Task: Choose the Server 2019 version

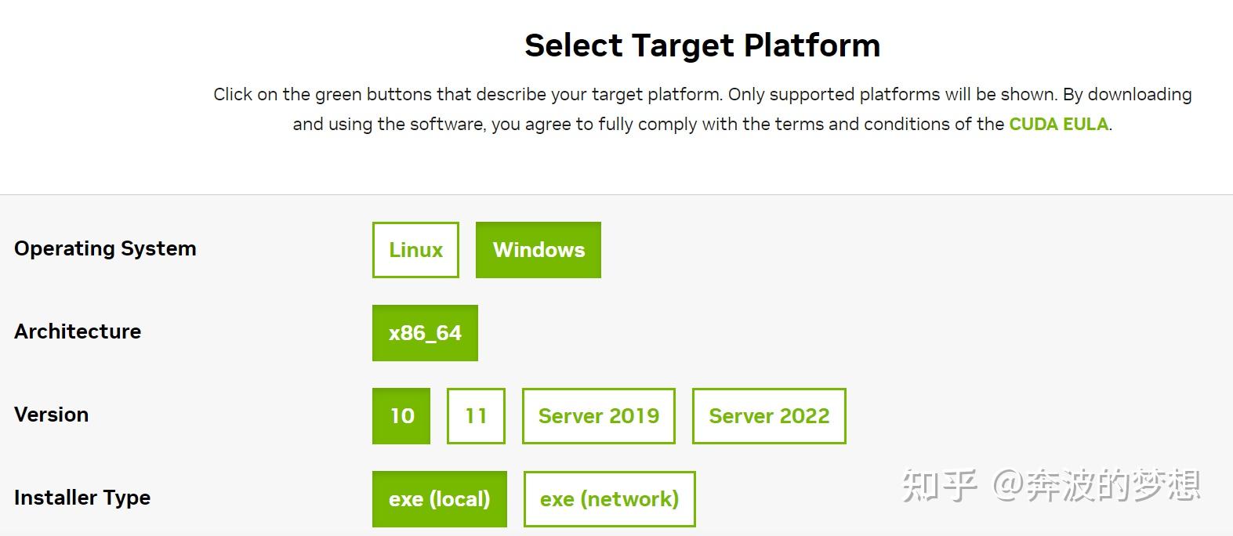Action: (599, 416)
